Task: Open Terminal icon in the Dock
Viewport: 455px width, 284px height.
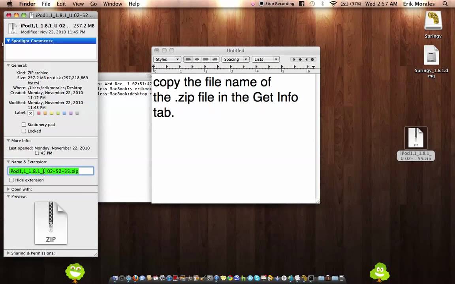Action: [311, 278]
